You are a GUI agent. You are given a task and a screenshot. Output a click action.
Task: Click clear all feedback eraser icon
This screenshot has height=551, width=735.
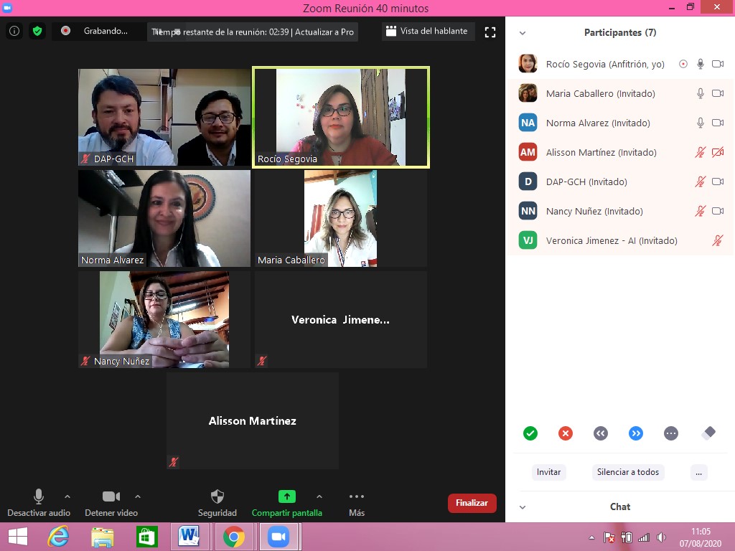[x=708, y=433]
